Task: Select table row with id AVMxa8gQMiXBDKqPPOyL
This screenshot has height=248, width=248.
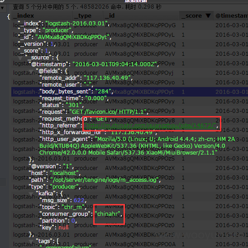Action: pos(129,35)
